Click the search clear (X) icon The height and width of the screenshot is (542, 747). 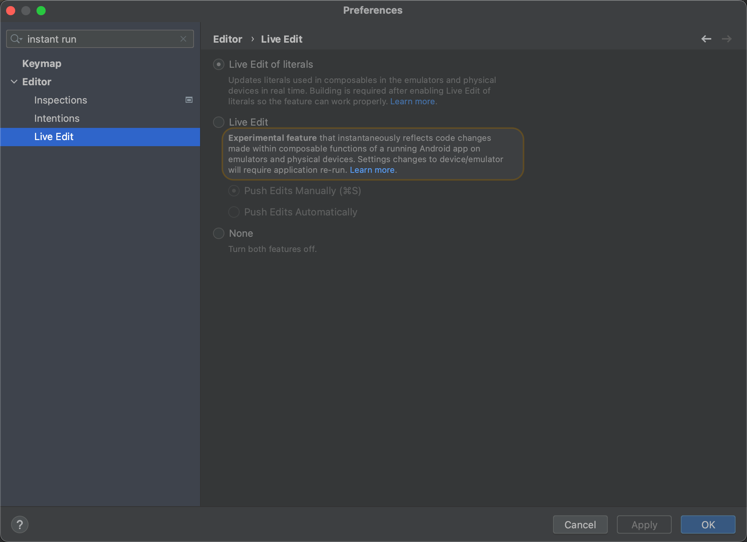(183, 39)
